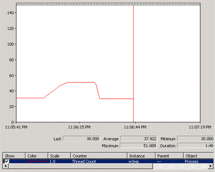Sort by the Parent column header
Image resolution: width=215 pixels, height=172 pixels.
tap(170, 156)
